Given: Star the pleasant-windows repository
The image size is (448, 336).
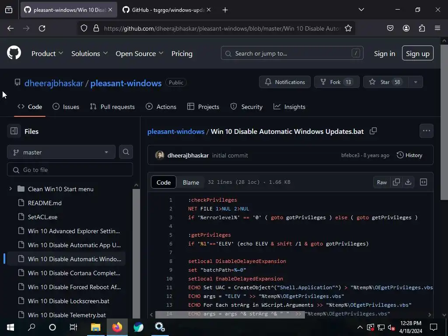Looking at the screenshot, I should [x=386, y=82].
